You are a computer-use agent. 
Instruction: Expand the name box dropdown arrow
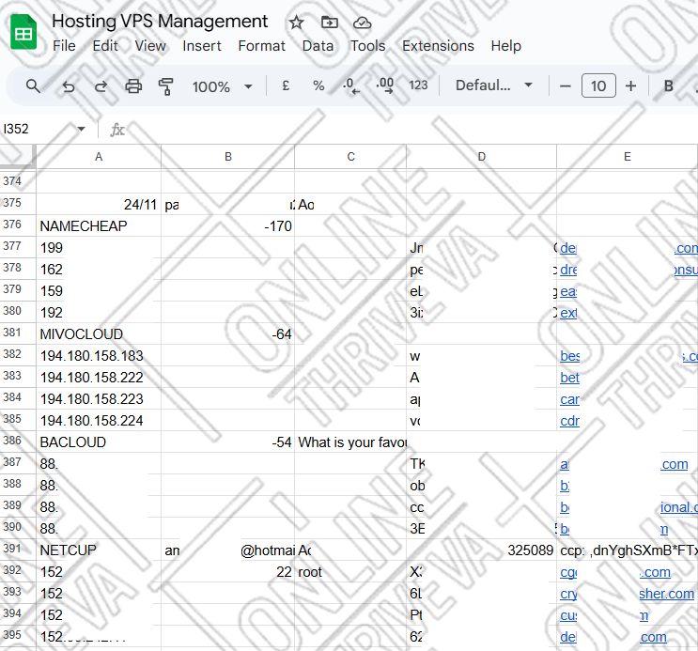[81, 129]
